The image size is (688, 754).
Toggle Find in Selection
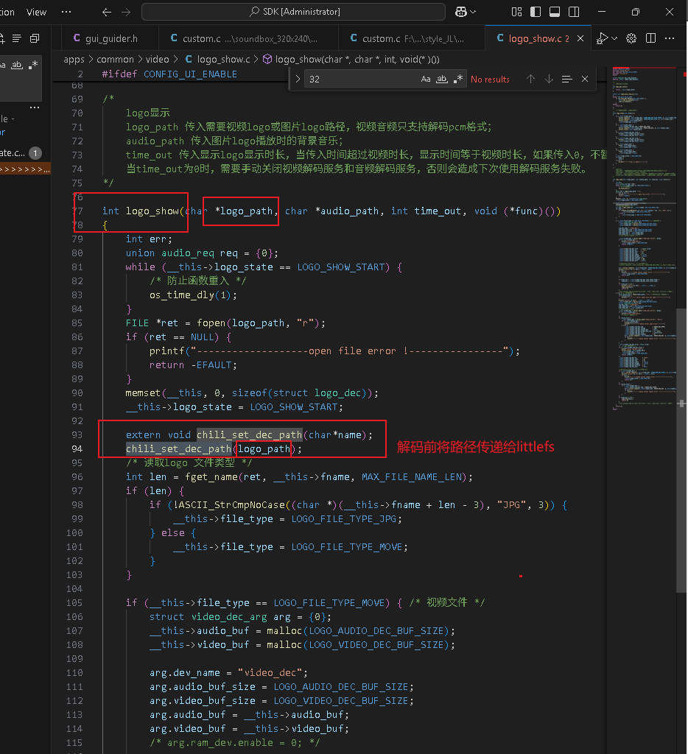click(566, 79)
